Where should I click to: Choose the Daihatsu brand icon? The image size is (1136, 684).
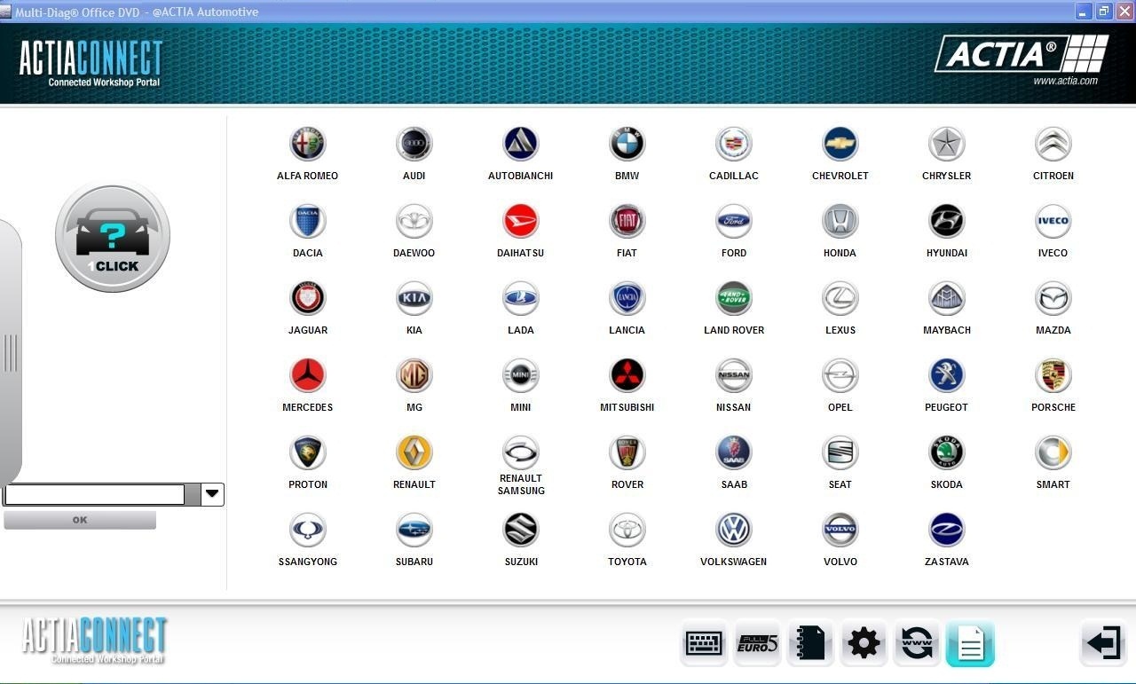click(521, 221)
